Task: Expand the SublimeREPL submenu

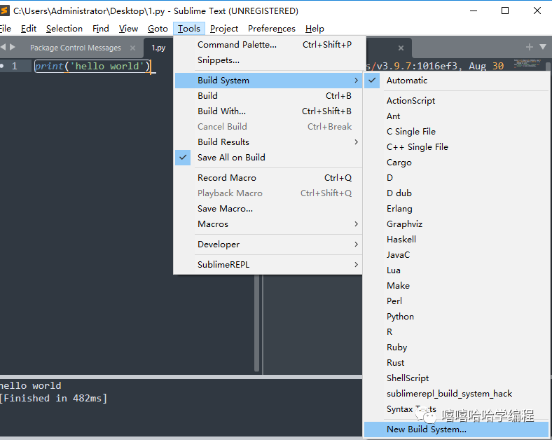Action: [268, 264]
